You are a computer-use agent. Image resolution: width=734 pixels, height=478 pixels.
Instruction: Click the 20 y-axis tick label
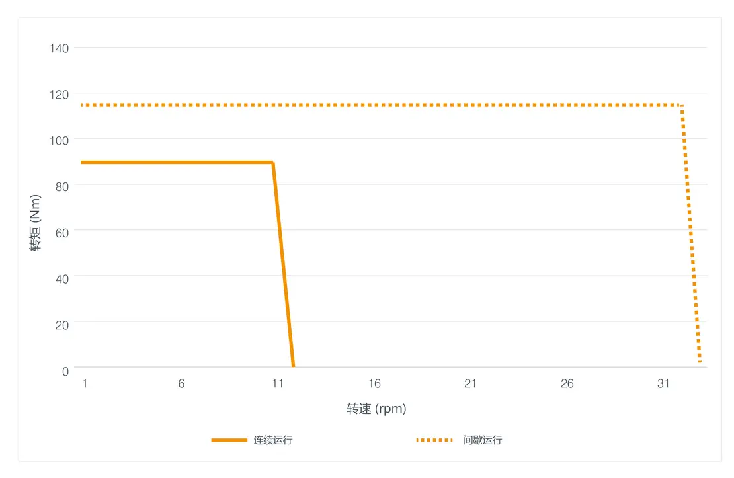(61, 323)
